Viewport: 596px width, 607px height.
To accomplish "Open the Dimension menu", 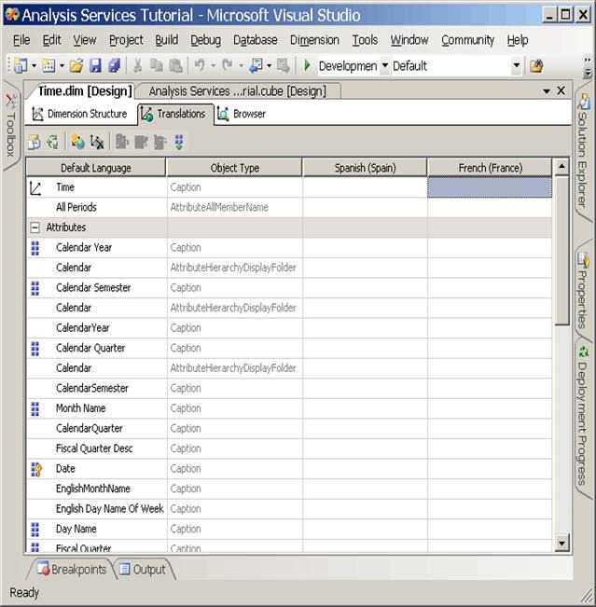I will tap(315, 40).
